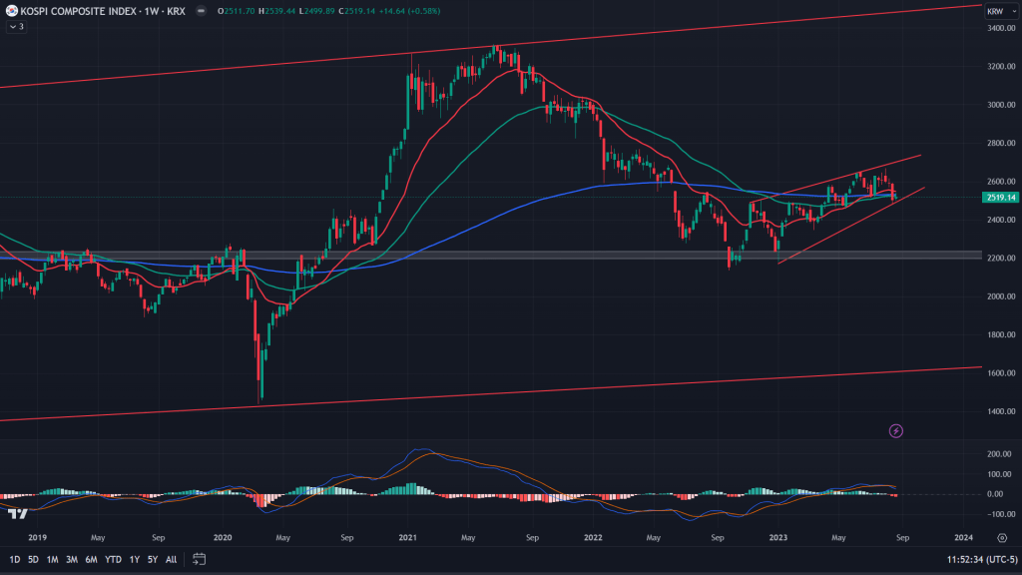Image resolution: width=1022 pixels, height=575 pixels.
Task: Click the 2519.14 current price label
Action: pos(999,197)
